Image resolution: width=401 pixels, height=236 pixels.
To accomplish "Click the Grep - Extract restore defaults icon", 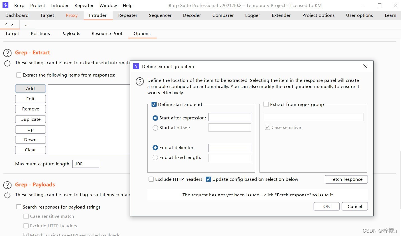I will click(8, 63).
